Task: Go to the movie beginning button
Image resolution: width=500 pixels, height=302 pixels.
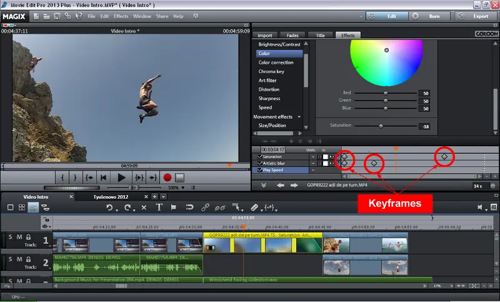Action: (103, 178)
